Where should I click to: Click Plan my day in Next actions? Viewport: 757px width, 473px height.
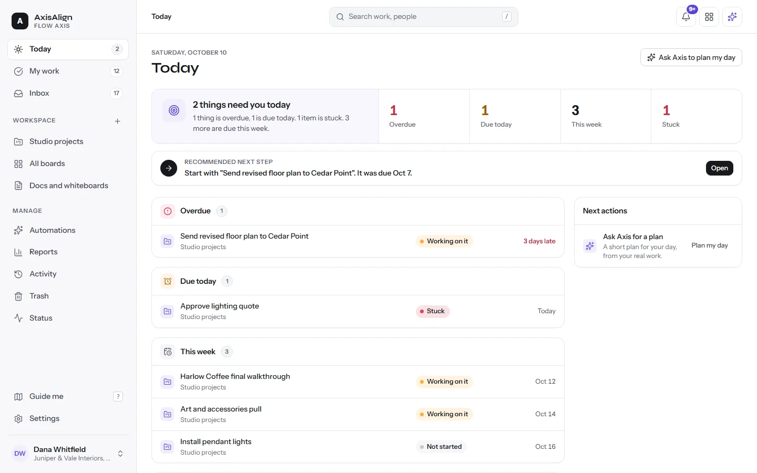tap(710, 245)
